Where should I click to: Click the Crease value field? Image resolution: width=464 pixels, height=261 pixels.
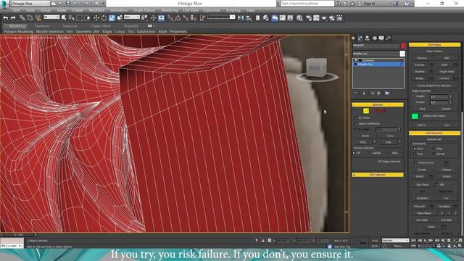439,102
